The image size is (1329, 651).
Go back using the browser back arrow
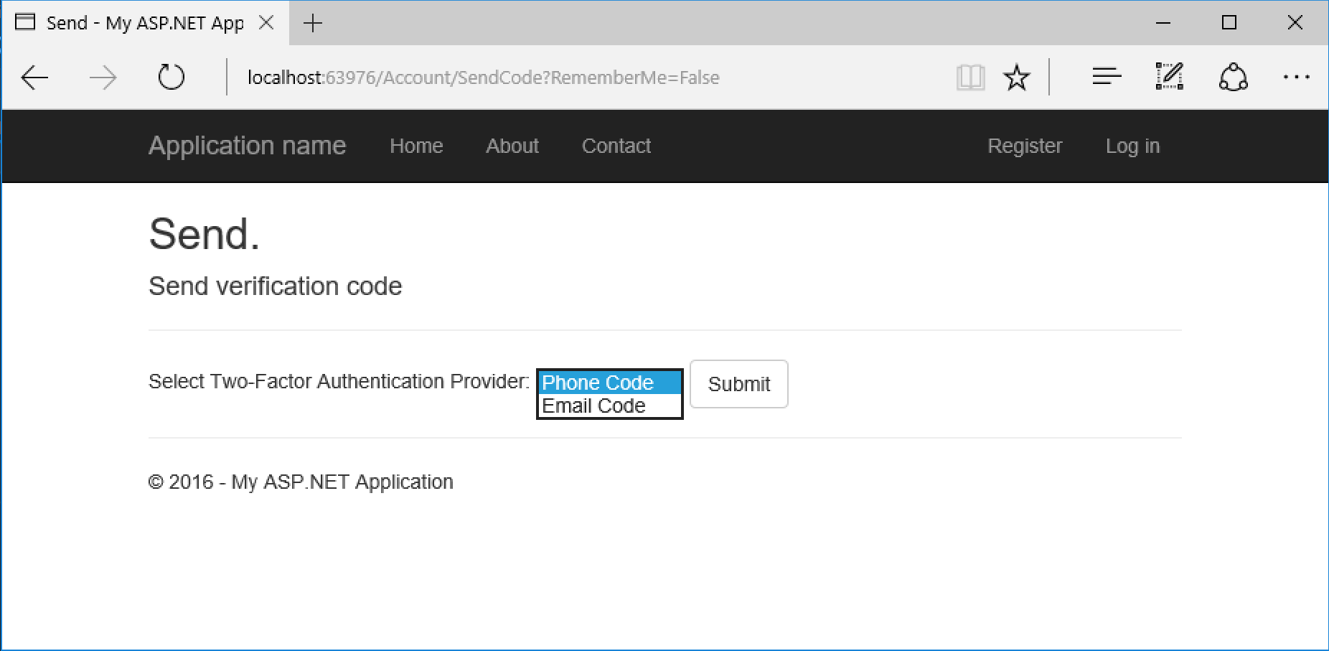tap(34, 77)
